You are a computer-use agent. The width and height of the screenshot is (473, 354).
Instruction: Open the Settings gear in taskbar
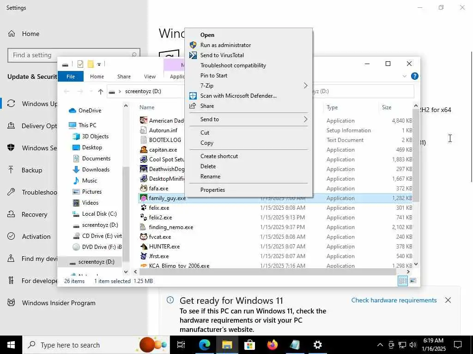coord(318,345)
